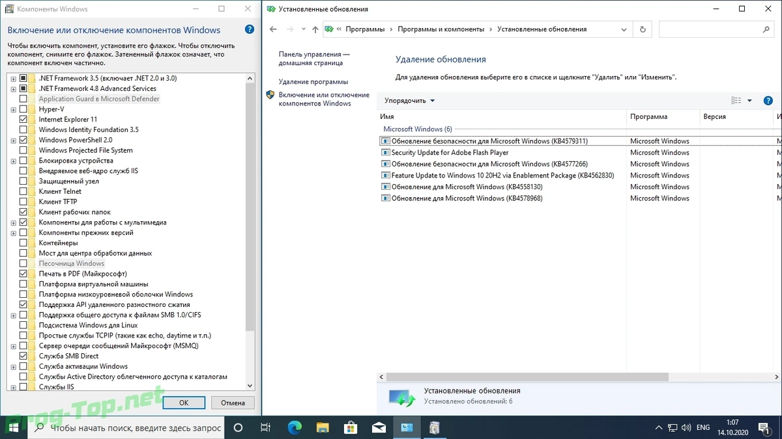The image size is (782, 439).
Task: Open File Explorer from the taskbar
Action: (x=323, y=427)
